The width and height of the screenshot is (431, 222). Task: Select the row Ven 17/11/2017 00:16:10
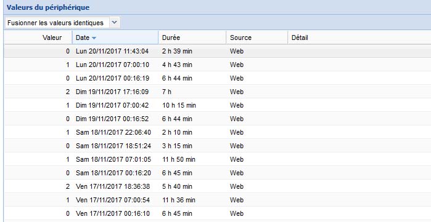(x=218, y=213)
